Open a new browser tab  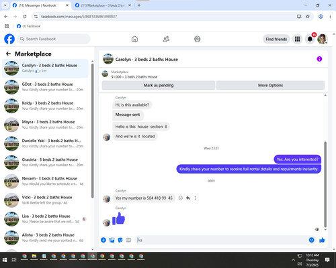[139, 5]
